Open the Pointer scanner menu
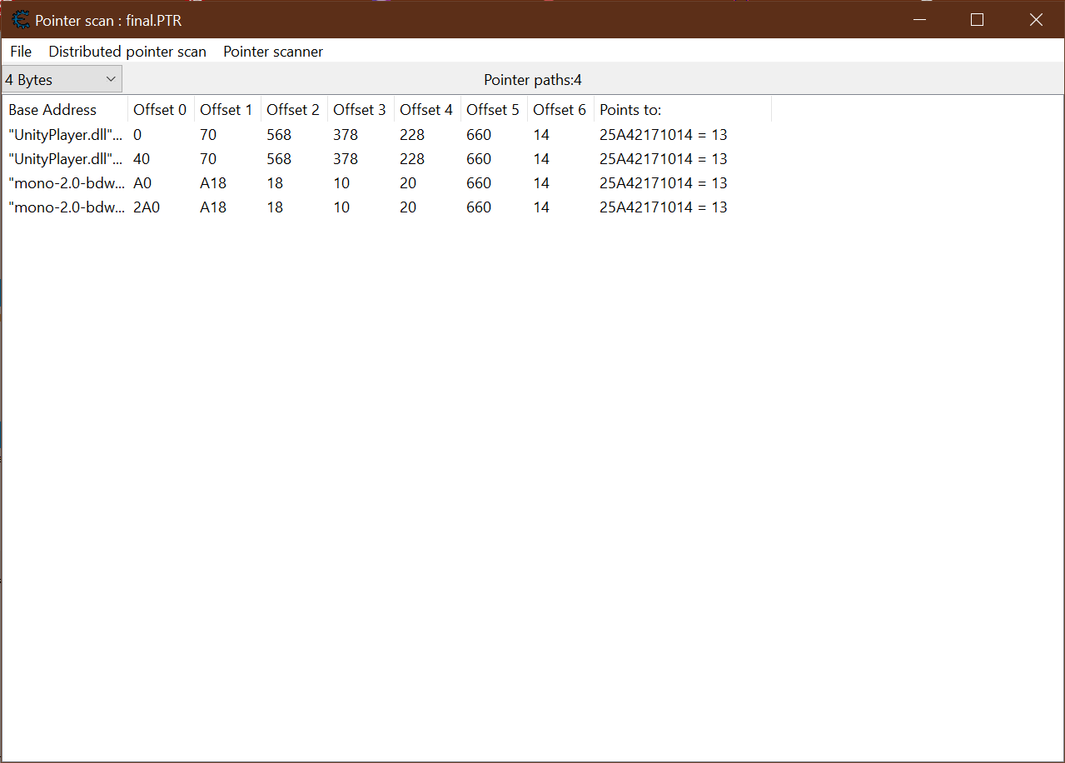1065x763 pixels. (x=272, y=52)
